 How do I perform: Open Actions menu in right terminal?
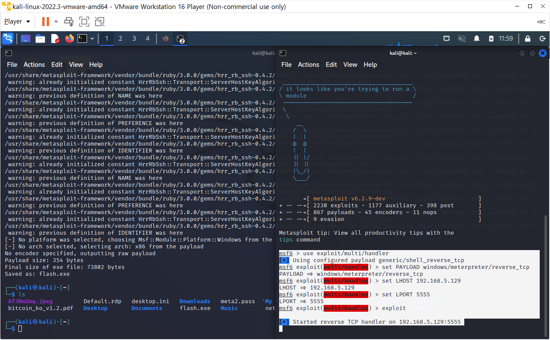tap(309, 65)
